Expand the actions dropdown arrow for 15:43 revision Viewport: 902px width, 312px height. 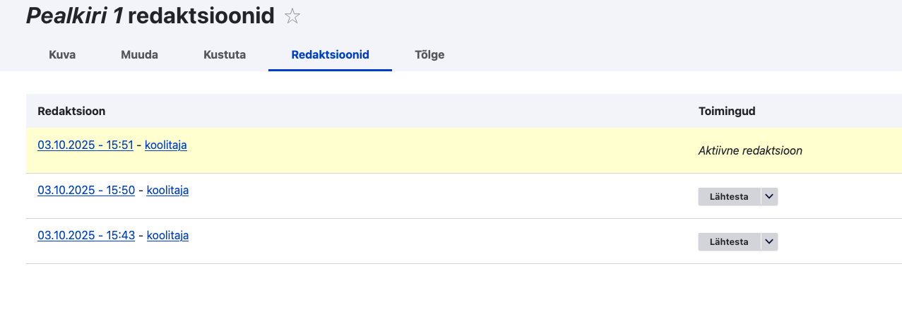770,242
